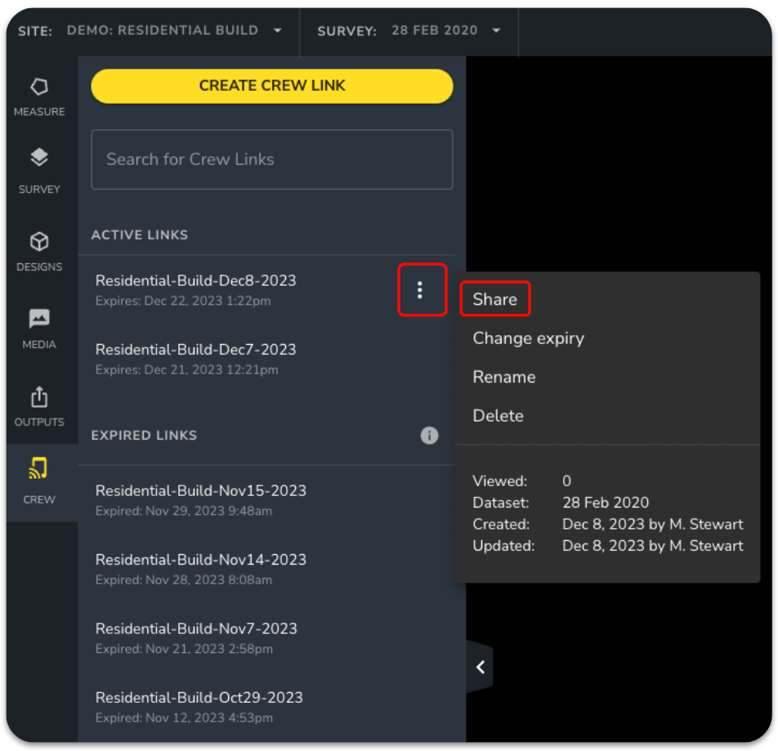Image resolution: width=778 pixels, height=751 pixels.
Task: Choose Change expiry from the menu
Action: point(528,338)
